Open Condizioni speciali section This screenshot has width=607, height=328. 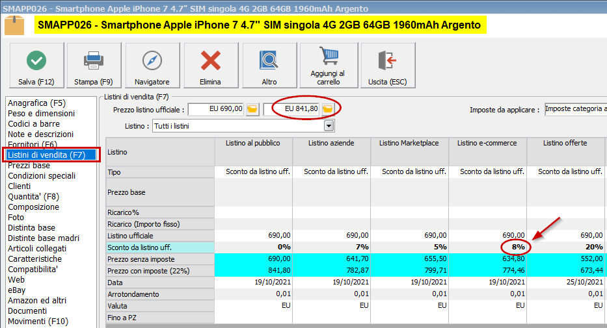point(42,176)
